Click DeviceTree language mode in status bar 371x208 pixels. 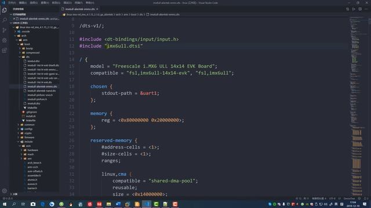pos(349,198)
